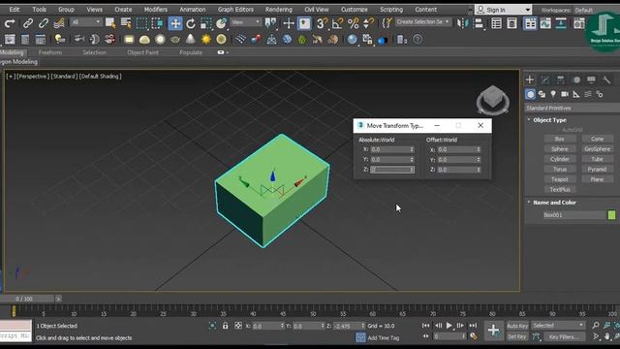Screen dimensions: 620x349
Task: Open the Display panel tab
Action: pyautogui.click(x=591, y=79)
